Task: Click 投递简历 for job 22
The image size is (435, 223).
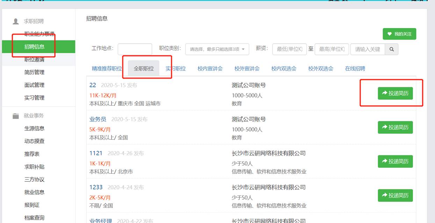Action: click(x=395, y=93)
